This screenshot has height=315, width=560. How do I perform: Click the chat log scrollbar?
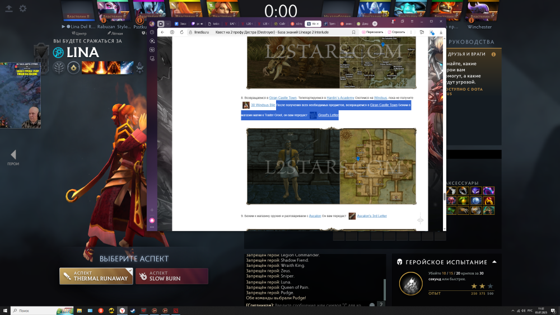point(385,288)
